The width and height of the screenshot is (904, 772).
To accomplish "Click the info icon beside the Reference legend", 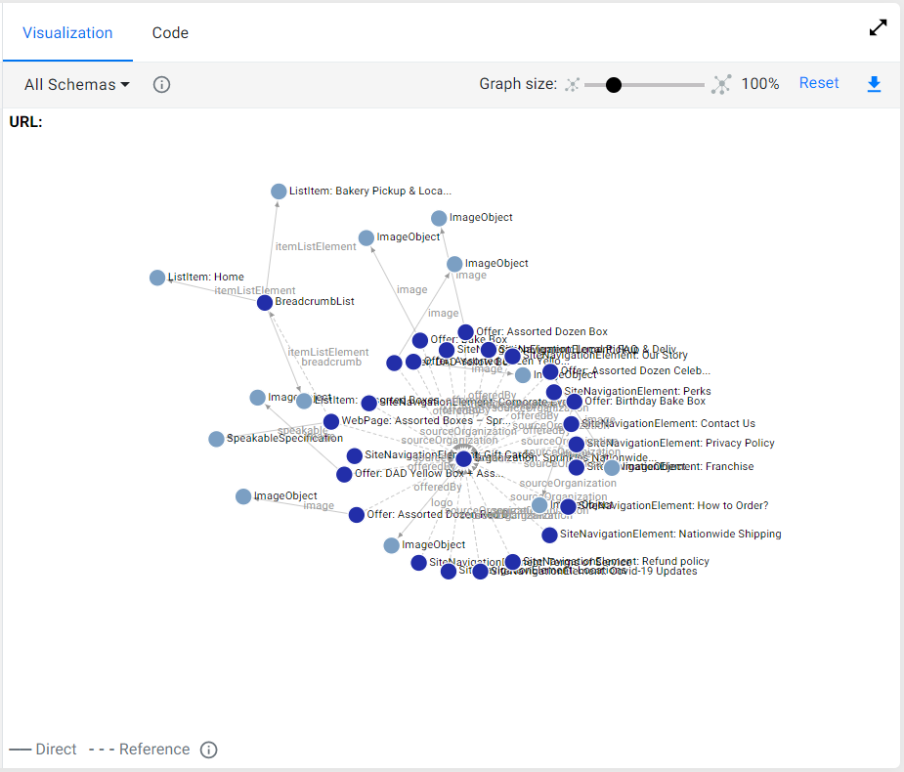I will (x=209, y=750).
